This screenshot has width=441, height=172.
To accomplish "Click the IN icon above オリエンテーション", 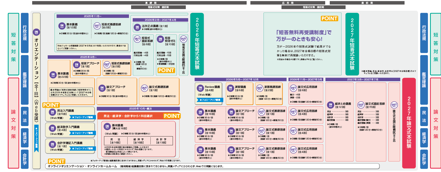I will [x=36, y=32].
